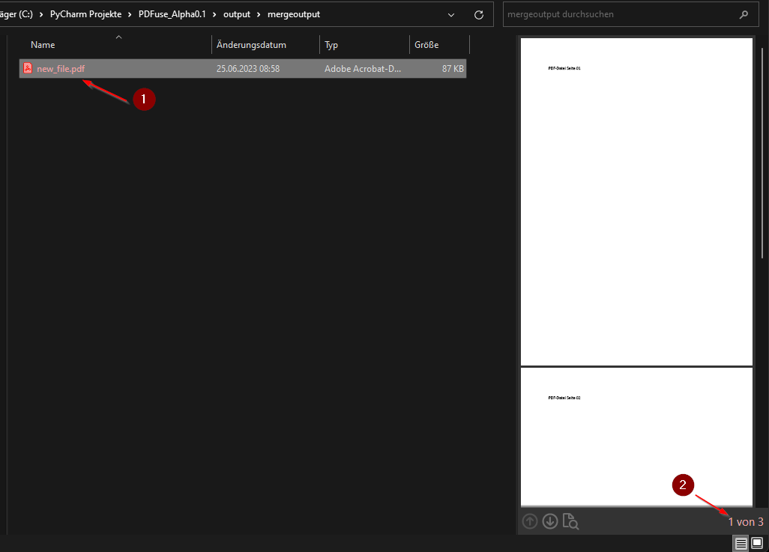Screen dimensions: 769x552
Task: Expand chevron after PyCharm Projekte breadcrumb
Action: coord(130,14)
